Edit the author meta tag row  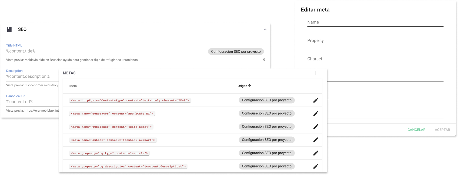[316, 140]
